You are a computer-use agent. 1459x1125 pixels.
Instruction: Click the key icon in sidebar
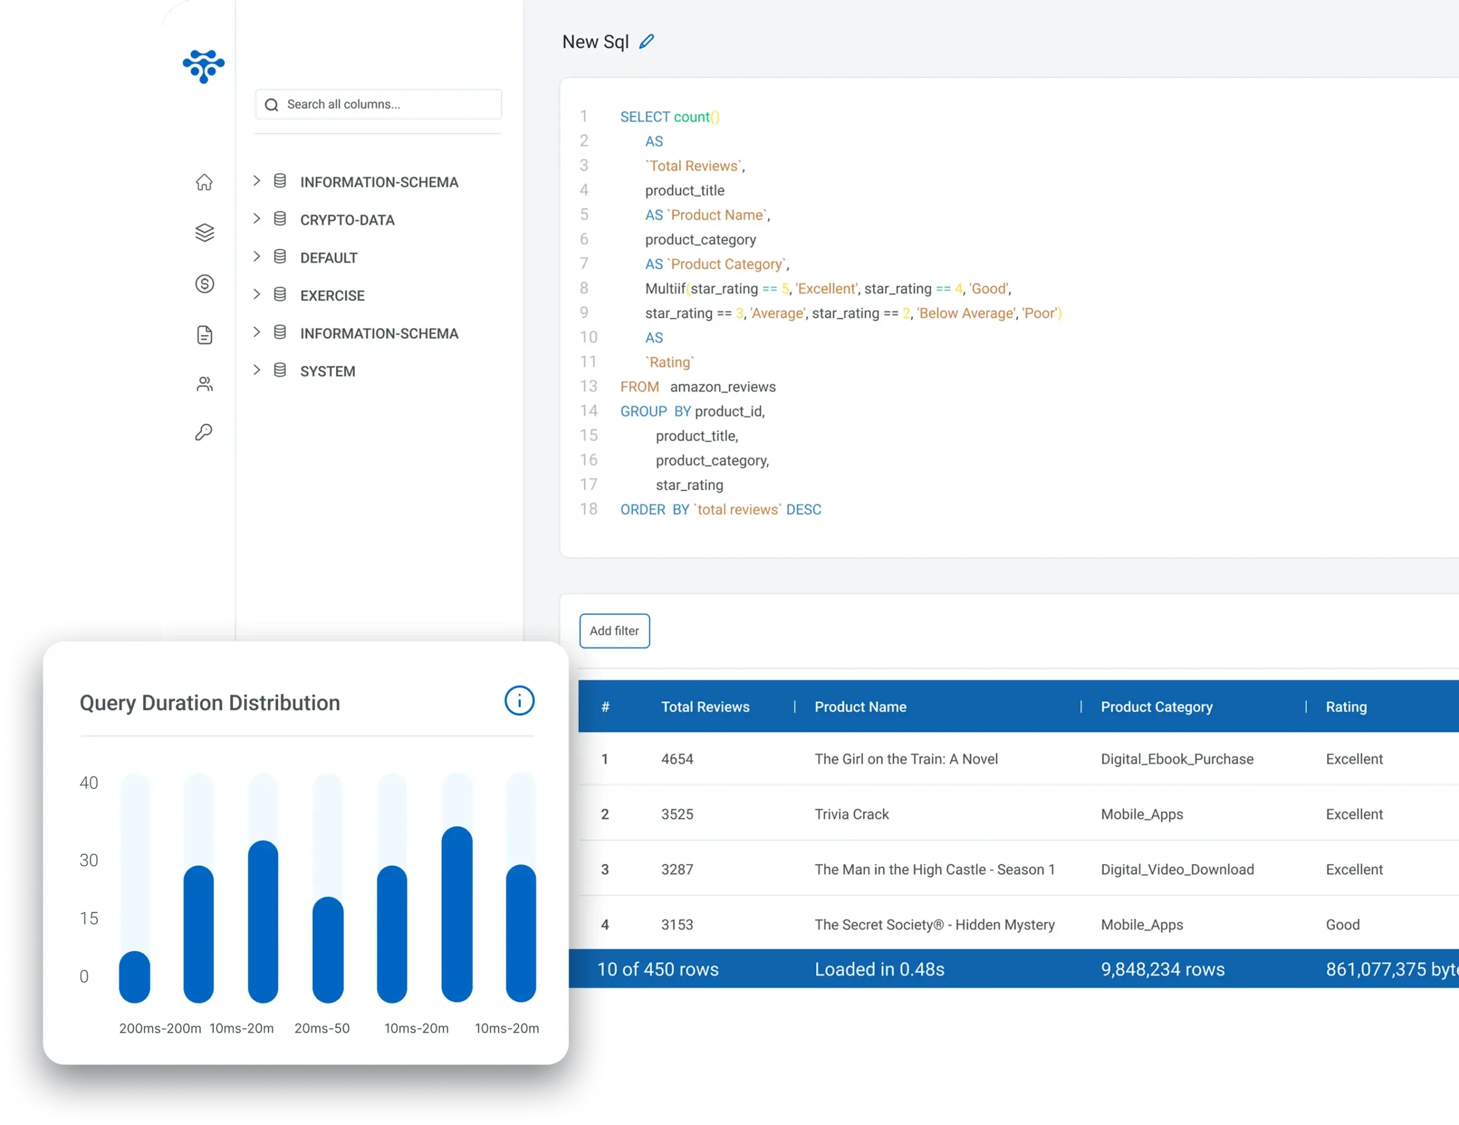tap(204, 432)
